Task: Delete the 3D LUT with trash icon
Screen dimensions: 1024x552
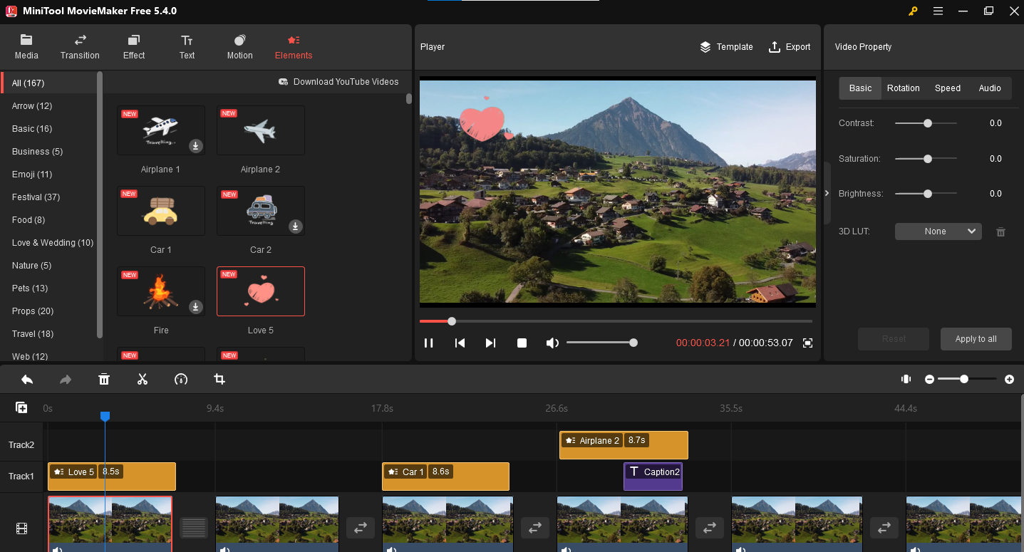Action: coord(1000,231)
